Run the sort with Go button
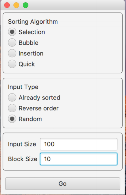The width and height of the screenshot is (126, 195). coord(63,184)
